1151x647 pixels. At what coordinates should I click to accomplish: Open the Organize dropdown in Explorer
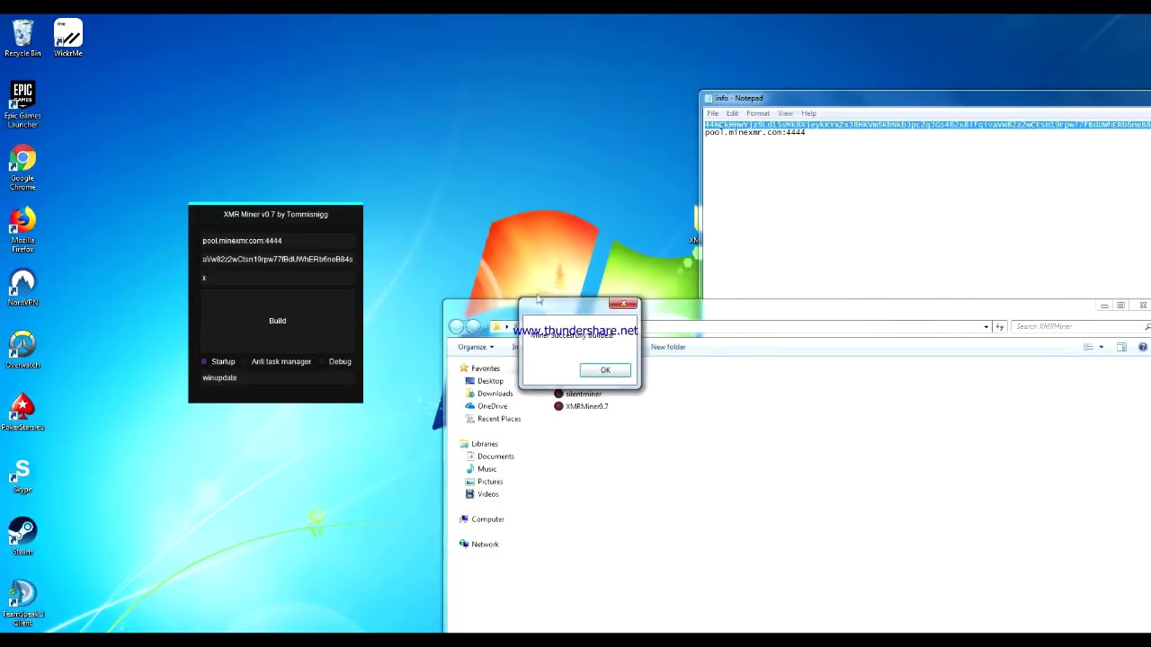476,347
